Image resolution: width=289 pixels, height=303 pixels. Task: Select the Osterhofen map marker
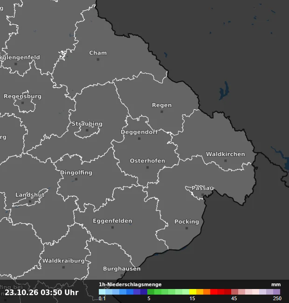[148, 167]
